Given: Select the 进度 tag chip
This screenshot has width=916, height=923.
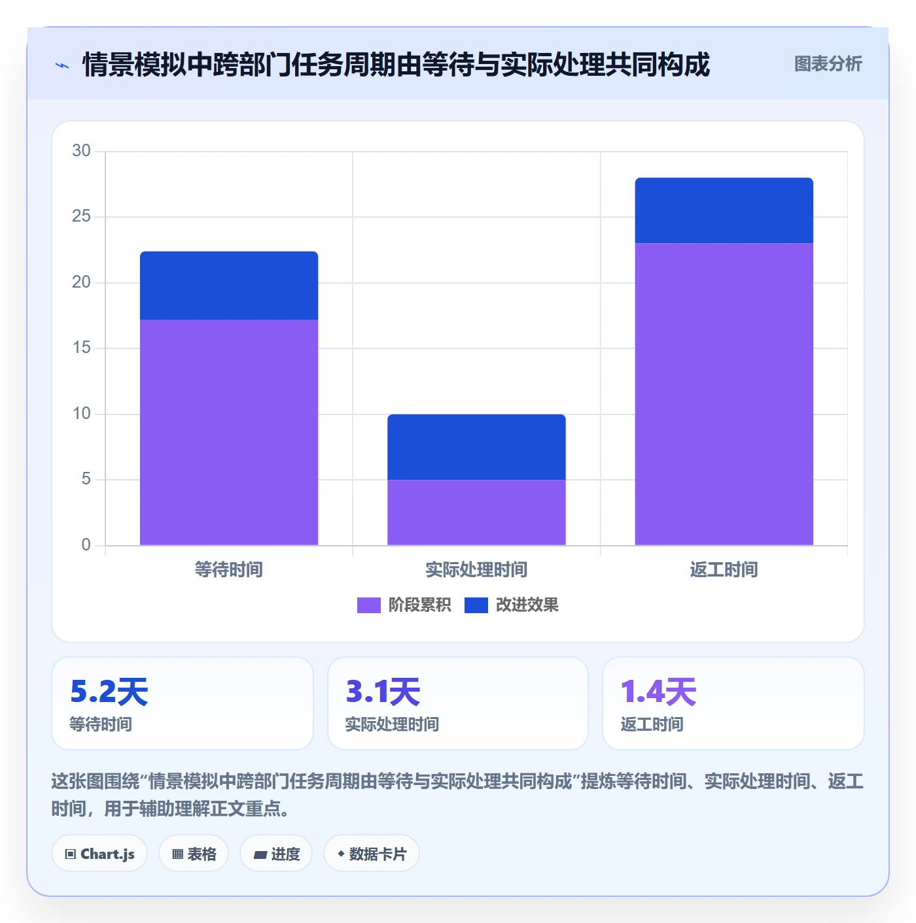Looking at the screenshot, I should [x=276, y=854].
